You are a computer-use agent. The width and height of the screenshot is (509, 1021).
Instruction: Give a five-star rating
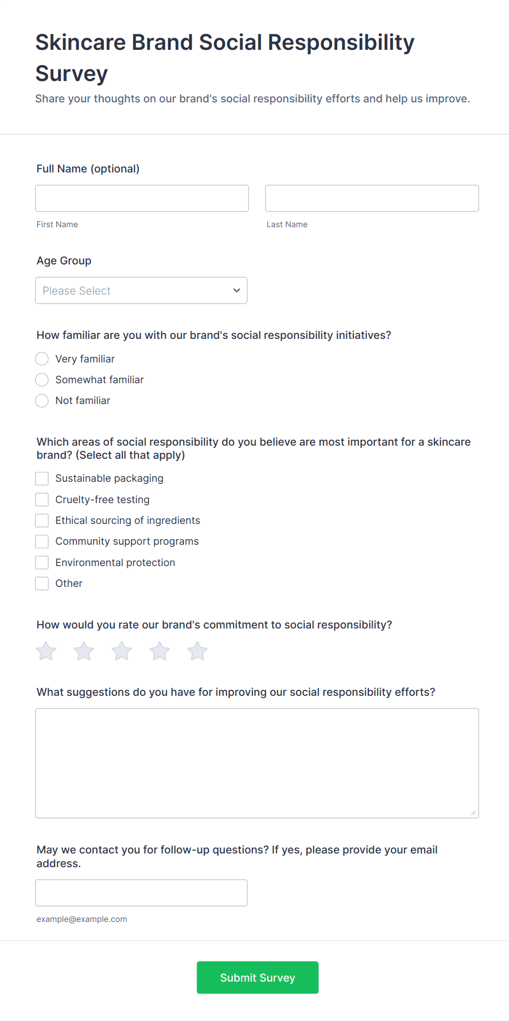pos(198,651)
